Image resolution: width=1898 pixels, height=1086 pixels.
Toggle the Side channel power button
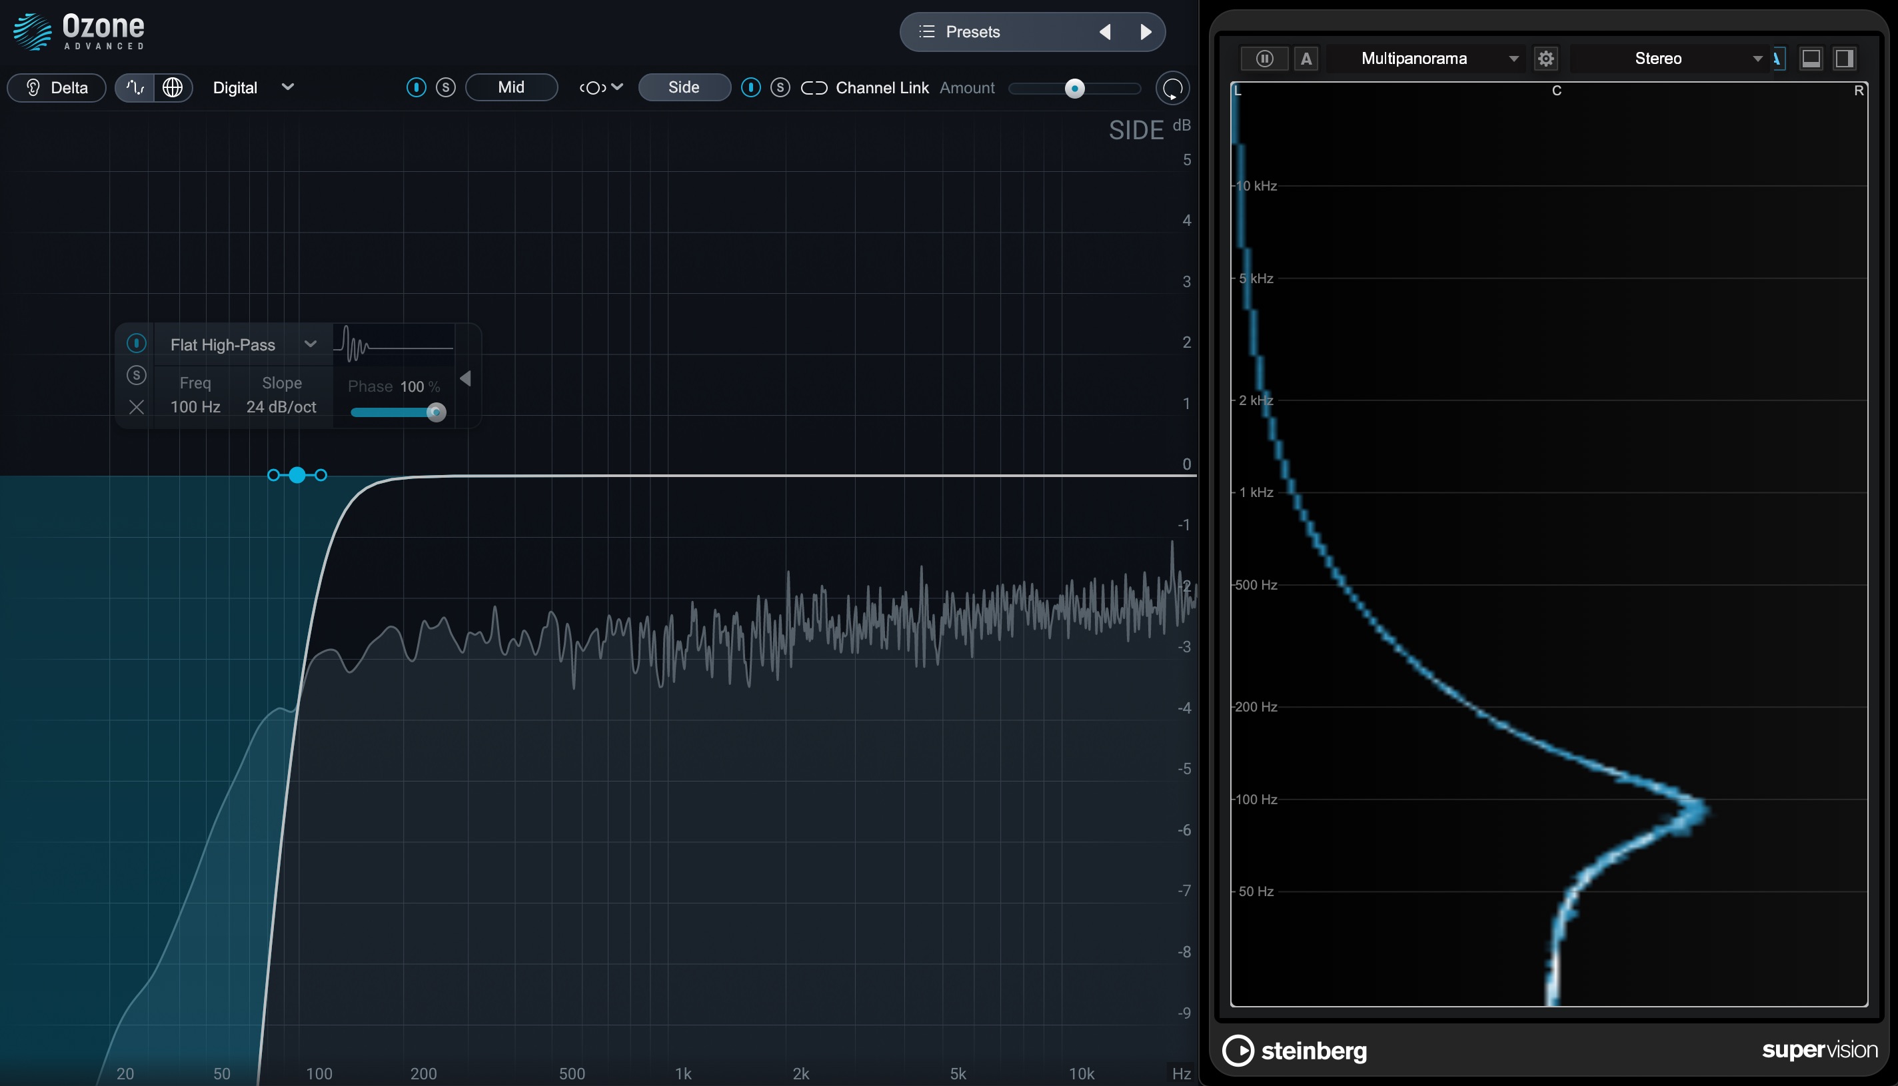pos(750,87)
